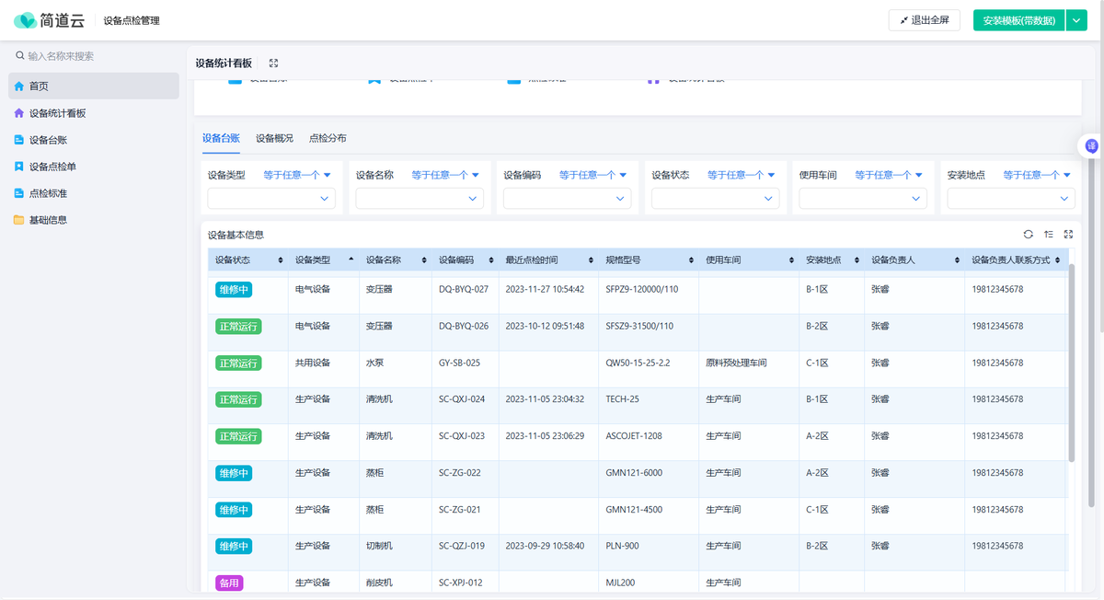This screenshot has height=600, width=1104.
Task: Click the refresh icon above equipment table
Action: [x=1029, y=235]
